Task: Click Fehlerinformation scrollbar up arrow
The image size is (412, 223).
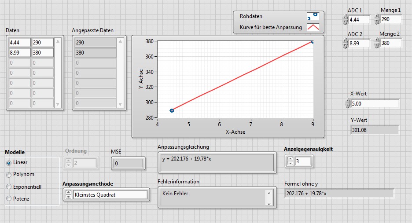Action: [269, 193]
